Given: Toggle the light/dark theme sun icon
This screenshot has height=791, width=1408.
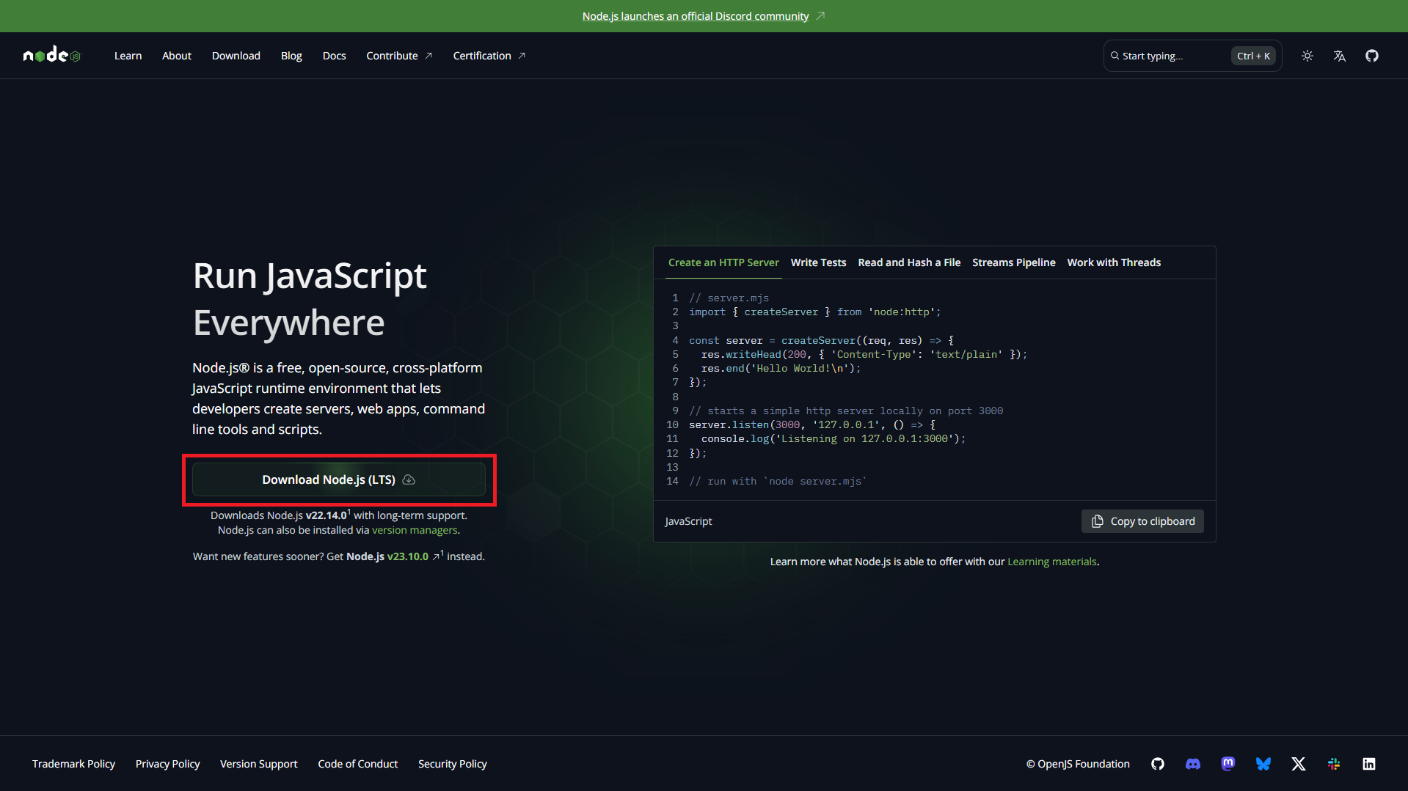Looking at the screenshot, I should pyautogui.click(x=1307, y=56).
